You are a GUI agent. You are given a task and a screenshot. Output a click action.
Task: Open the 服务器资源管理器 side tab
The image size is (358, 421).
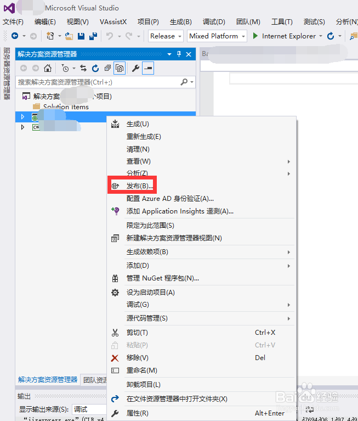tap(7, 73)
